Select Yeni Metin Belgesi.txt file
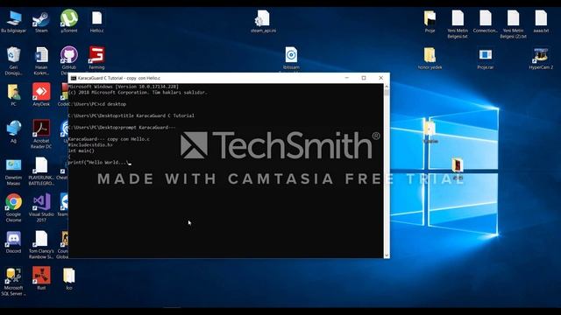Screen dimensions: 561x315 click(458, 24)
